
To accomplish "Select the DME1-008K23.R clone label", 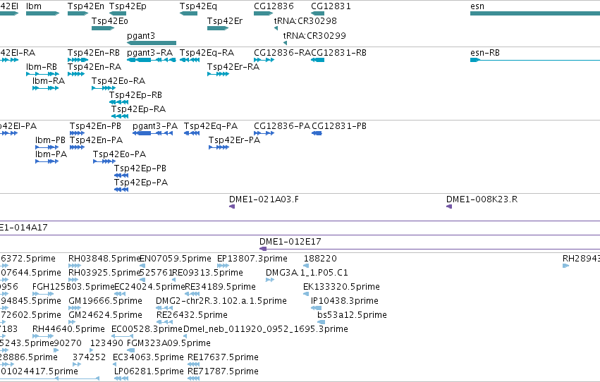I will (x=482, y=199).
